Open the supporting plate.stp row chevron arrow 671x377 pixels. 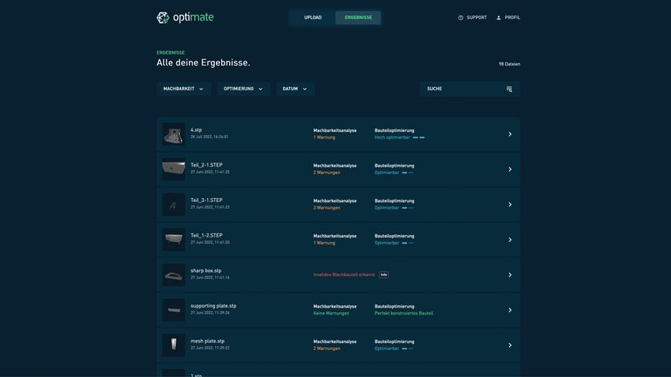[510, 310]
